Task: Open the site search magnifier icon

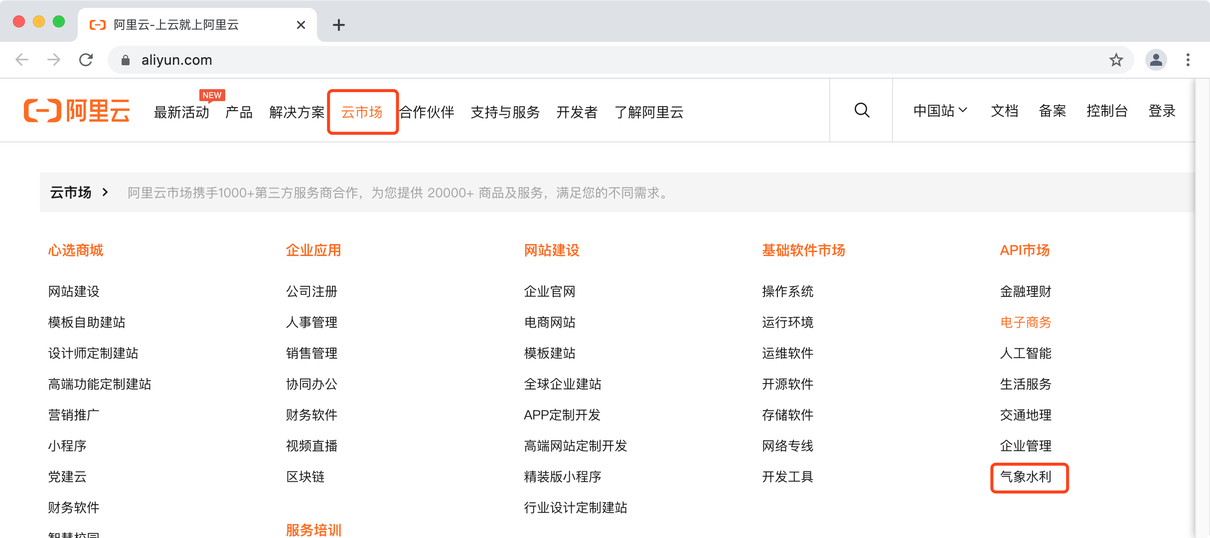Action: click(862, 110)
